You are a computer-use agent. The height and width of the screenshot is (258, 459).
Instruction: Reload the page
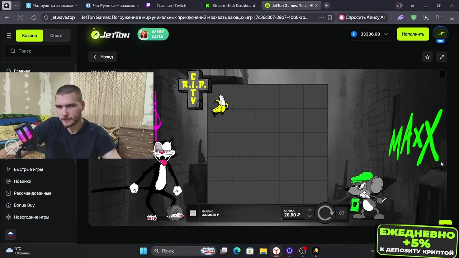pyautogui.click(x=33, y=17)
